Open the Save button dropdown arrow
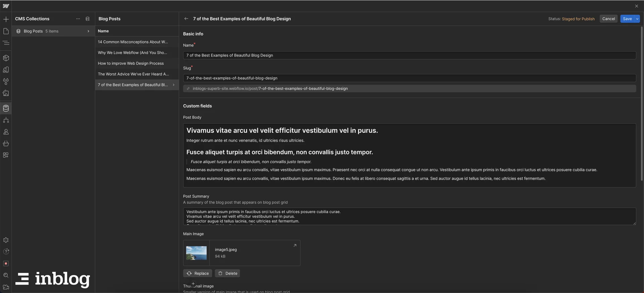The height and width of the screenshot is (293, 644). pyautogui.click(x=637, y=19)
